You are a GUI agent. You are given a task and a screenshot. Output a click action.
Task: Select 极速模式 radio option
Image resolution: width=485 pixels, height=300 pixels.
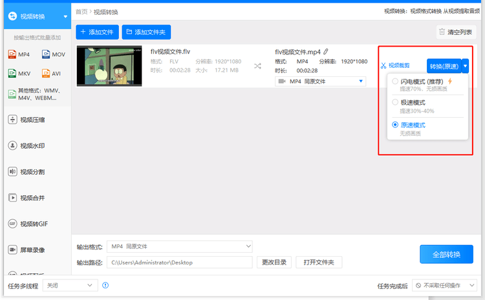pos(395,102)
